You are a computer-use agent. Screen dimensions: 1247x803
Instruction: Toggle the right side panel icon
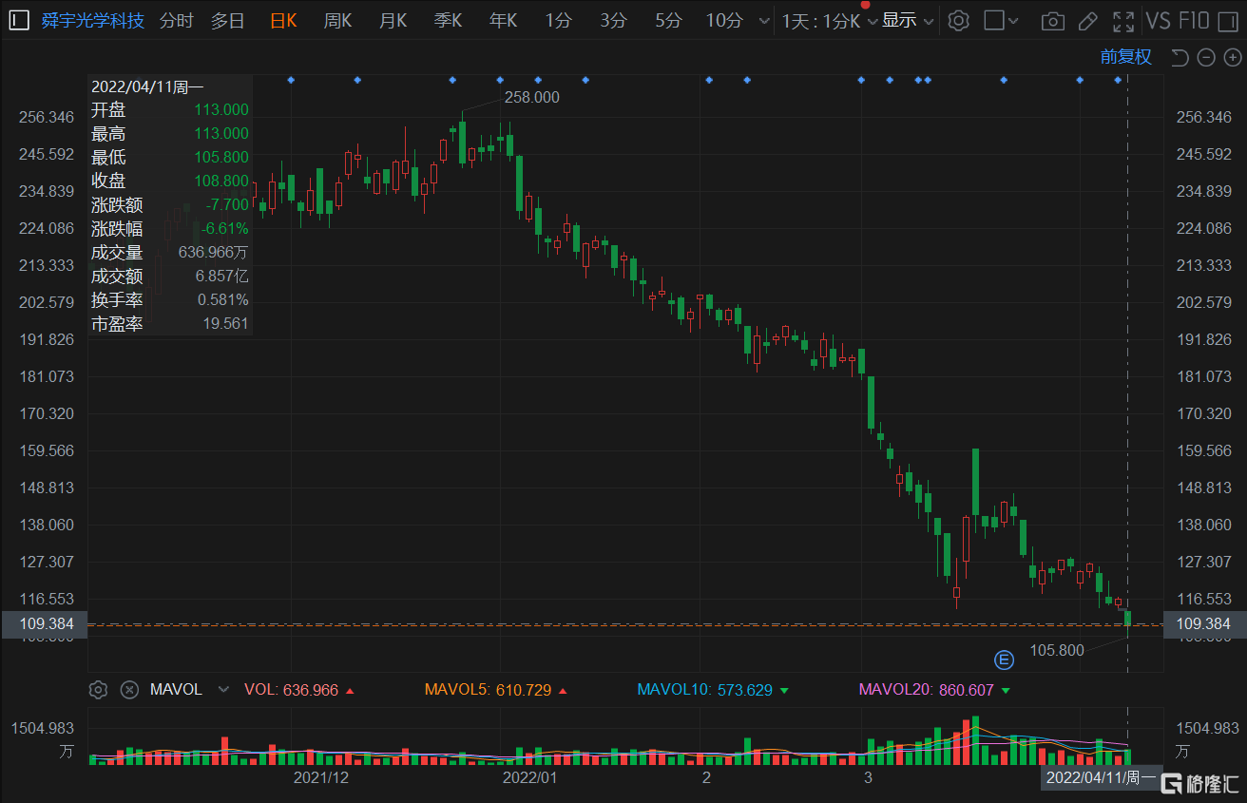coord(1227,20)
